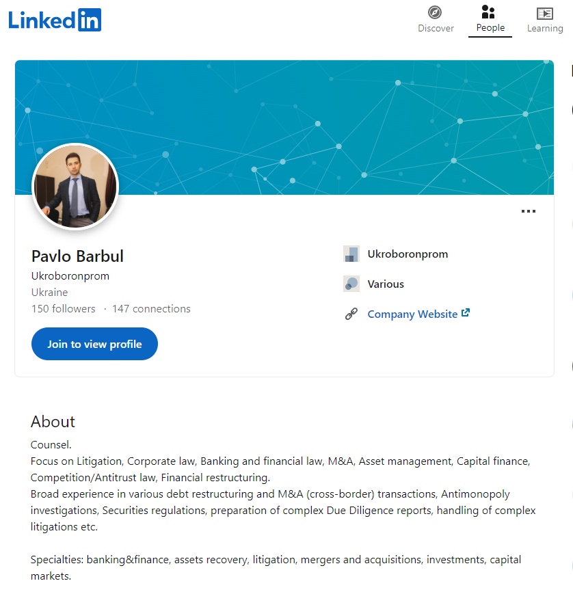Open the Company Website link

pyautogui.click(x=412, y=314)
